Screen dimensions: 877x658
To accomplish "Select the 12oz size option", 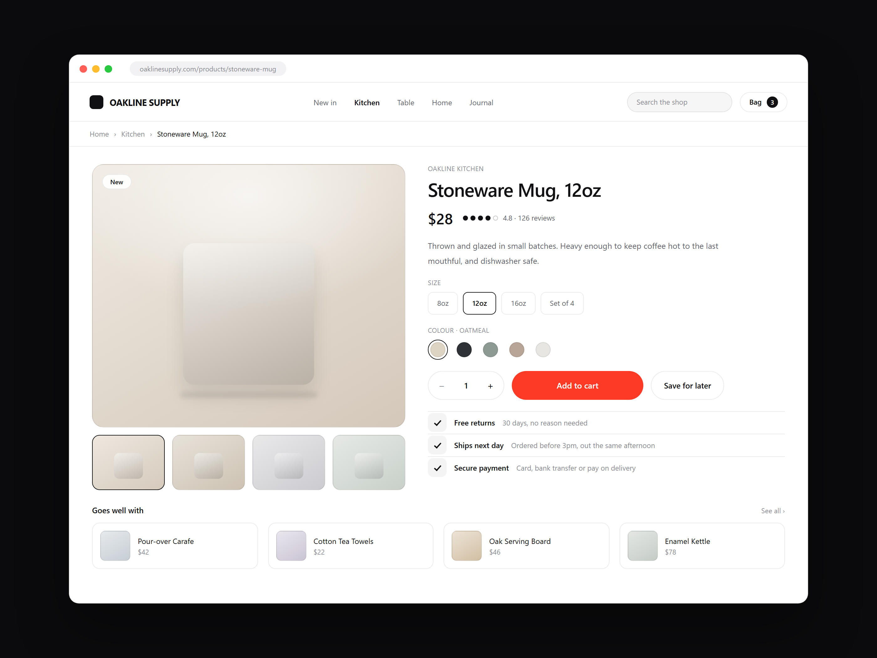I will click(x=479, y=303).
